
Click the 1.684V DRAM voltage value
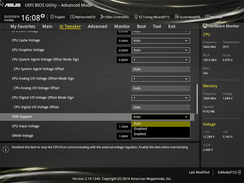(x=124, y=136)
